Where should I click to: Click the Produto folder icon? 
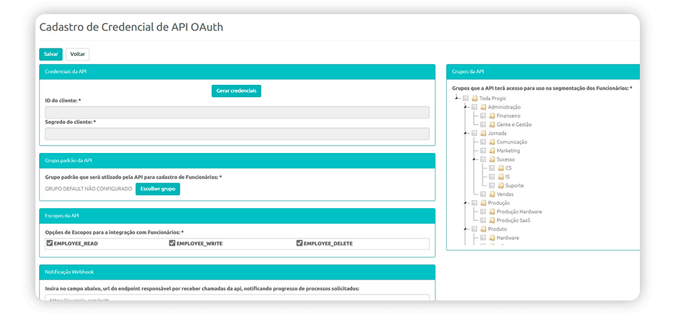pos(483,229)
